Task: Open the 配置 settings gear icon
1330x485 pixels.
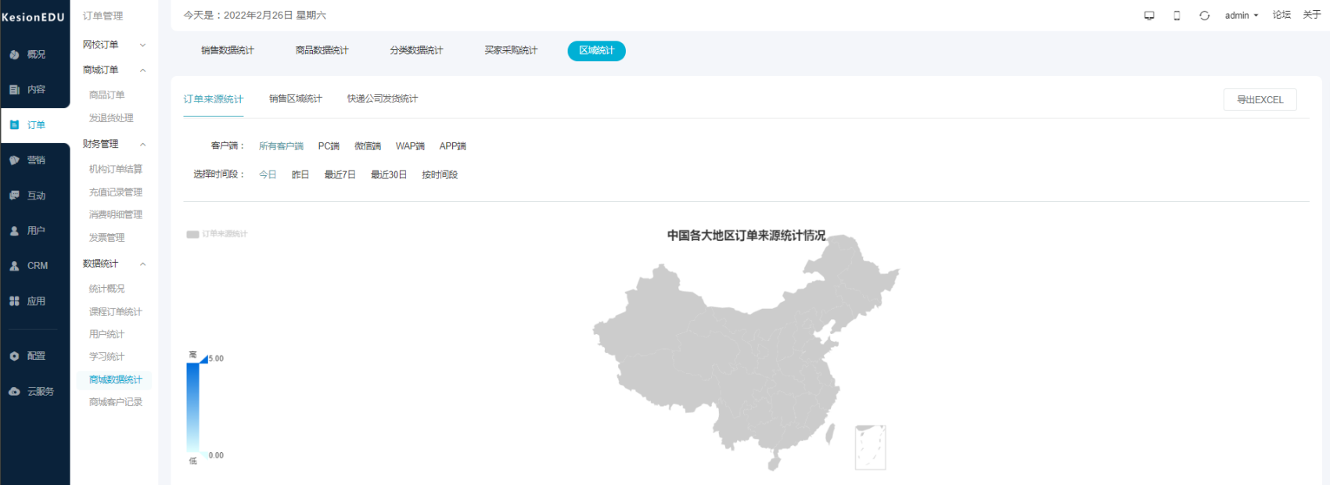Action: click(14, 356)
